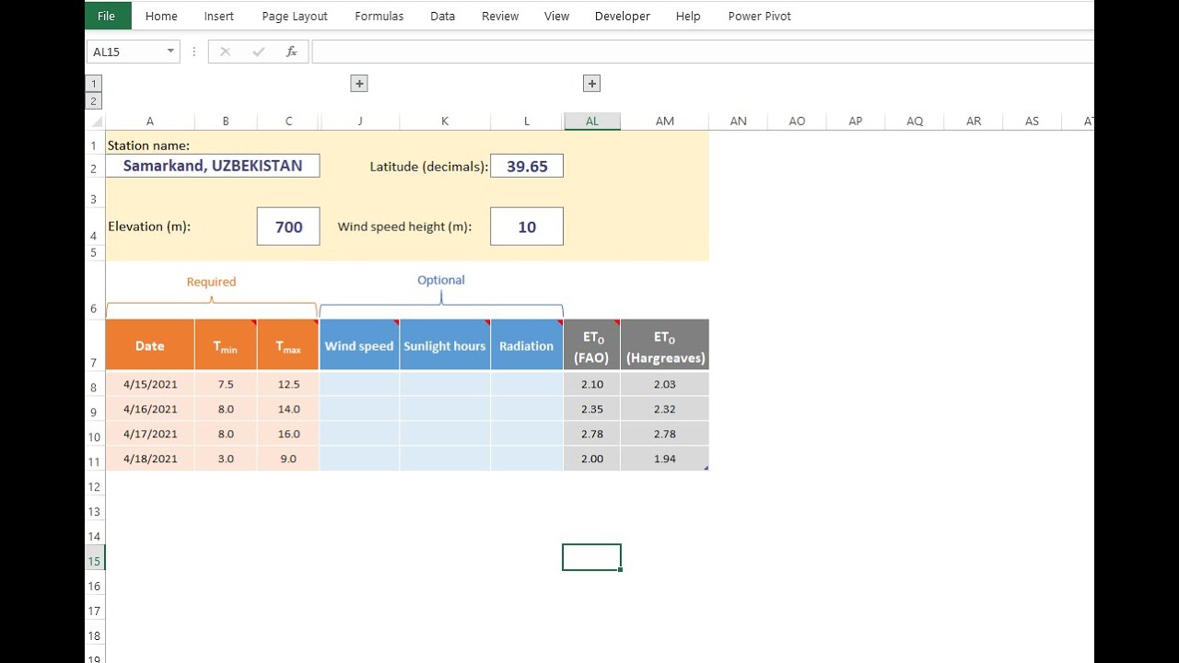Viewport: 1179px width, 663px height.
Task: Click the Name Box showing AL15
Action: (x=125, y=52)
